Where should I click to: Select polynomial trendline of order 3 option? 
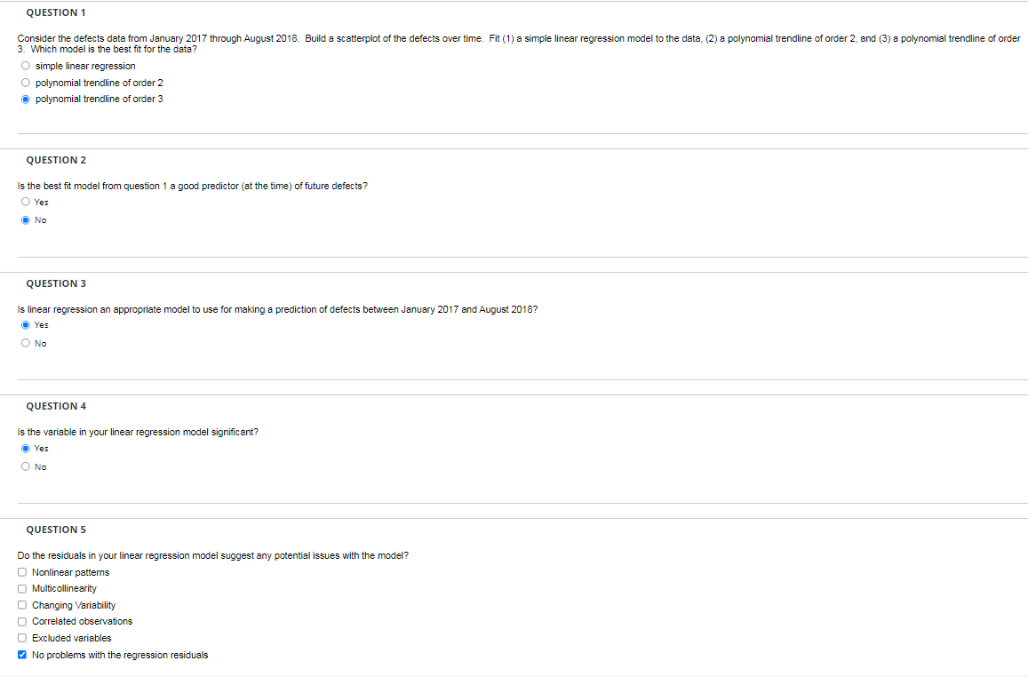point(26,99)
